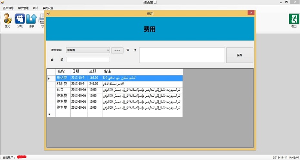Click the 10.00 amount in 运费 row

coord(95,90)
